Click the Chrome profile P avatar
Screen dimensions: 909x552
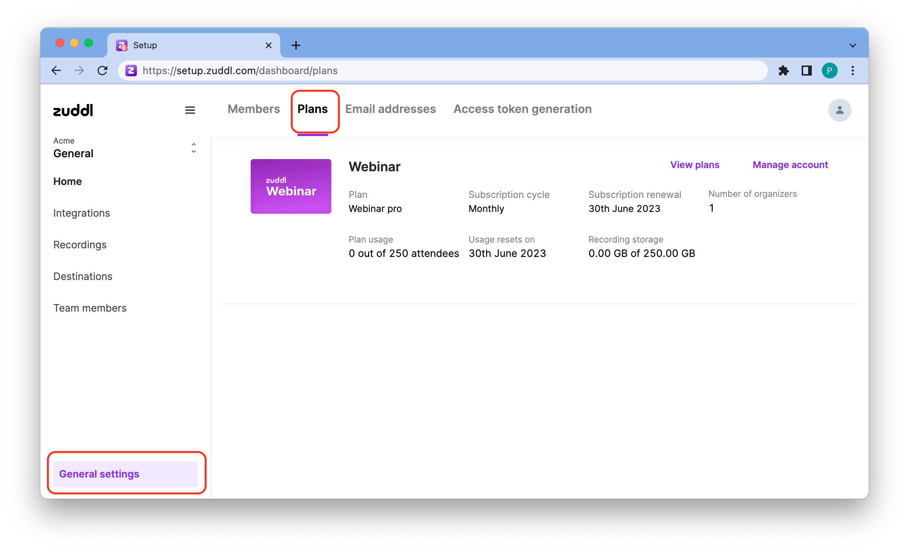[x=829, y=71]
